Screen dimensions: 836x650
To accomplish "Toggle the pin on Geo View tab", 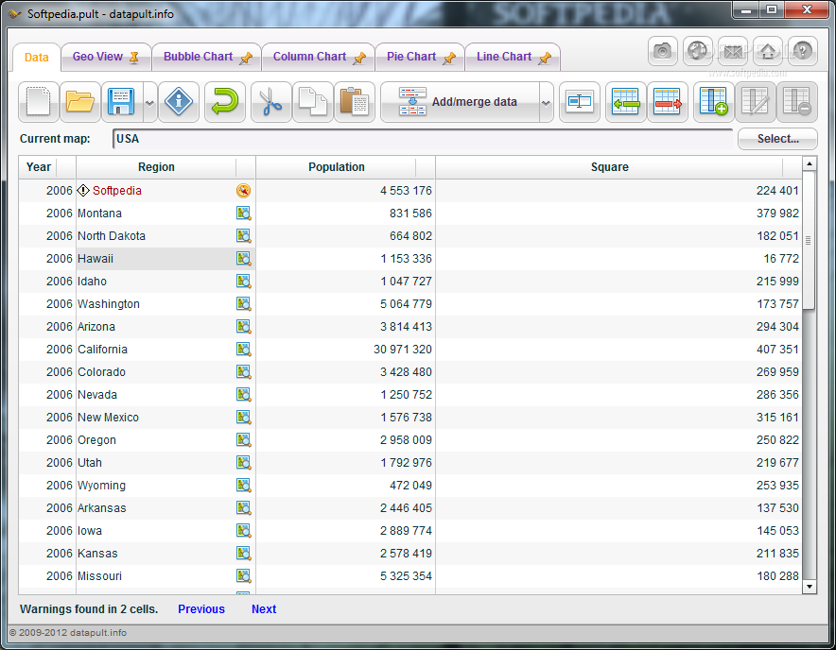I will coord(134,58).
